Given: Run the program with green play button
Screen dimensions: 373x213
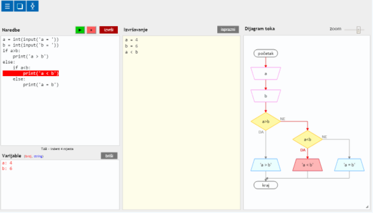Looking at the screenshot, I should 80,30.
